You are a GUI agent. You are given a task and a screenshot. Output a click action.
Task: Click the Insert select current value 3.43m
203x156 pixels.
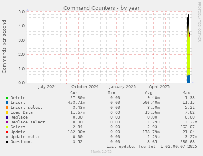(79, 108)
